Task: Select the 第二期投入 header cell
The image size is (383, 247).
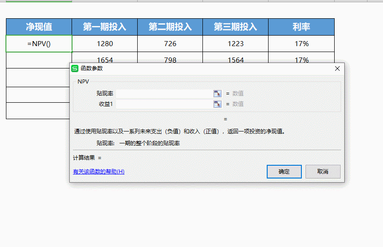Action: [170, 27]
